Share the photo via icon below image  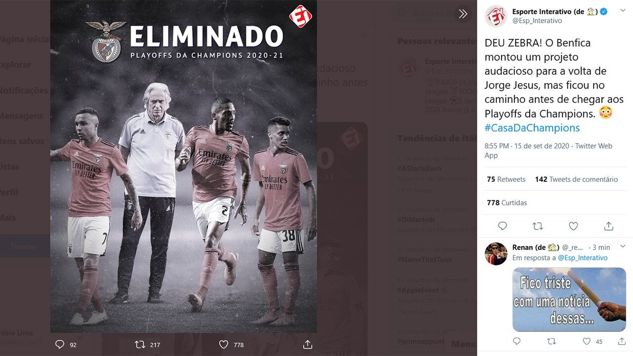pos(308,345)
